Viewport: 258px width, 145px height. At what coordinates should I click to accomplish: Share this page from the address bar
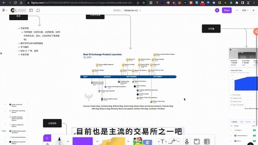point(138,3)
